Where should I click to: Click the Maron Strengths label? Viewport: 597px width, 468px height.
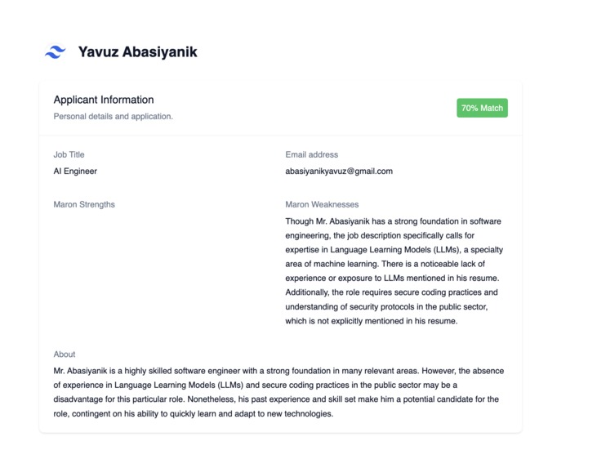[x=84, y=204]
